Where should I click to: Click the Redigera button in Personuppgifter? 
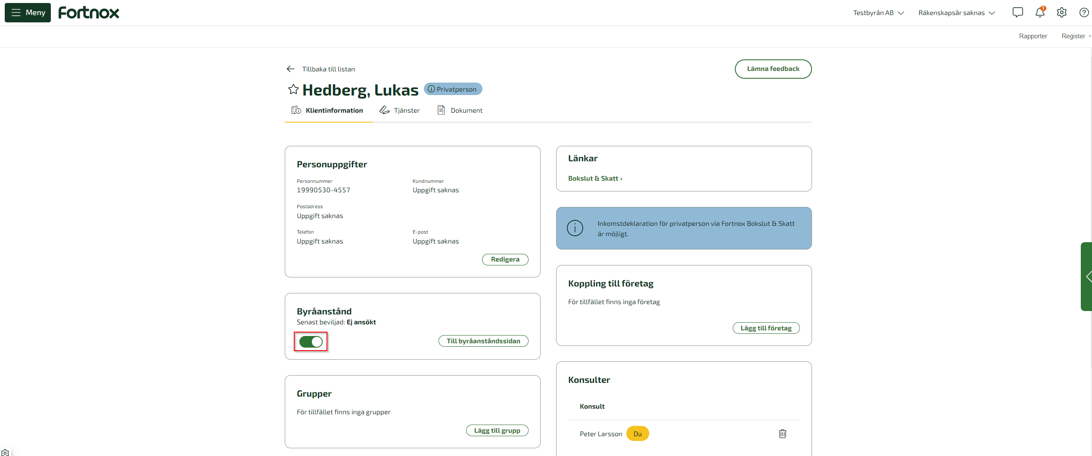pyautogui.click(x=505, y=259)
